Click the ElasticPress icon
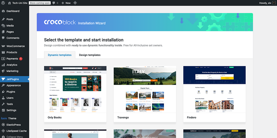 pos(3,125)
